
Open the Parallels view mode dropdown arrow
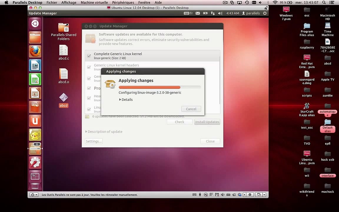264,195
